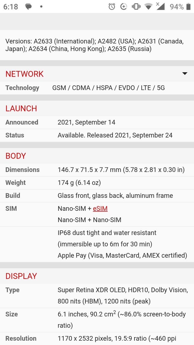Click the Weight spec label
Screen dimensions: 194x345
click(x=16, y=183)
